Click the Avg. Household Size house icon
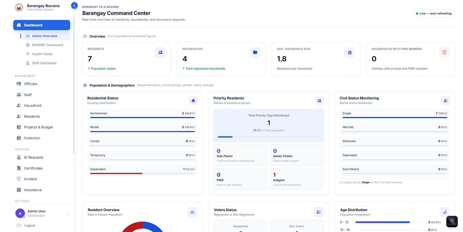Image resolution: width=463 pixels, height=232 pixels. pyautogui.click(x=350, y=52)
